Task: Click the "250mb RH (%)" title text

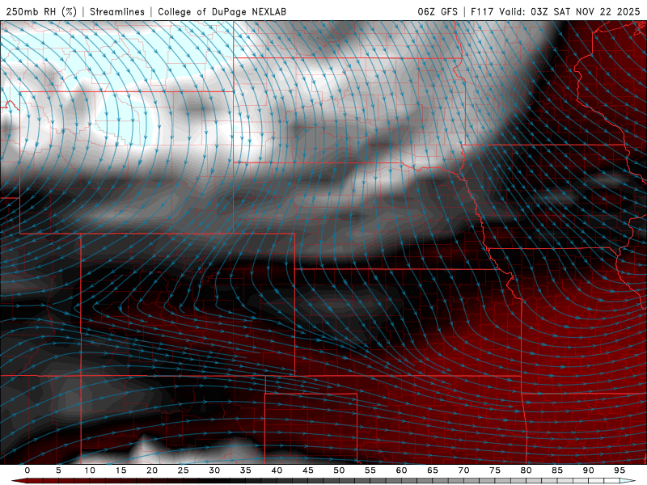Action: pos(41,11)
